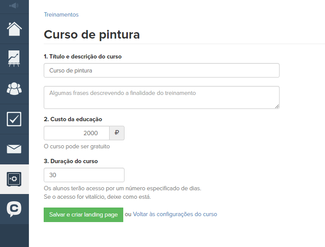Image resolution: width=325 pixels, height=247 pixels.
Task: Focus the course title field "Curso de pintura"
Action: click(161, 70)
